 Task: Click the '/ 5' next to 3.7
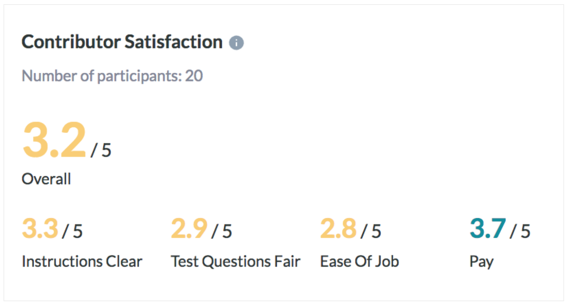[520, 231]
